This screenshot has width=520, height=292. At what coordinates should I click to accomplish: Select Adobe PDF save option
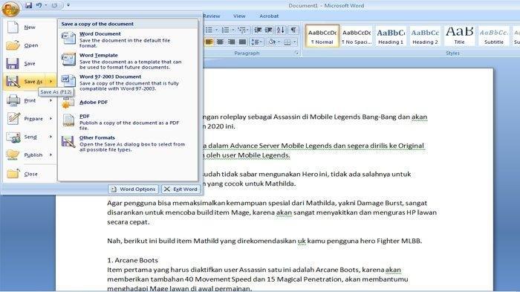click(x=128, y=103)
